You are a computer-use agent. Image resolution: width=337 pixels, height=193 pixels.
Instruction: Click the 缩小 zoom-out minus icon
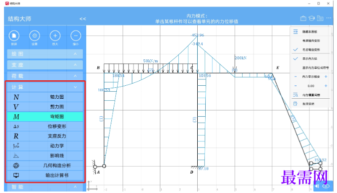[x=76, y=36]
